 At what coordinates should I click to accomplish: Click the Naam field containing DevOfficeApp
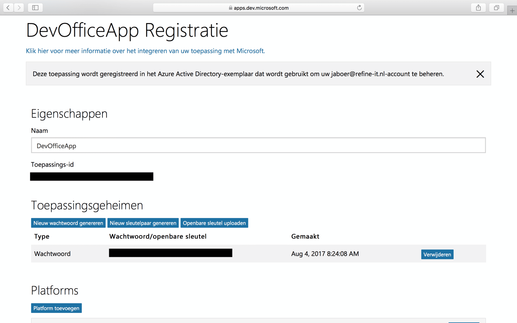pyautogui.click(x=258, y=145)
